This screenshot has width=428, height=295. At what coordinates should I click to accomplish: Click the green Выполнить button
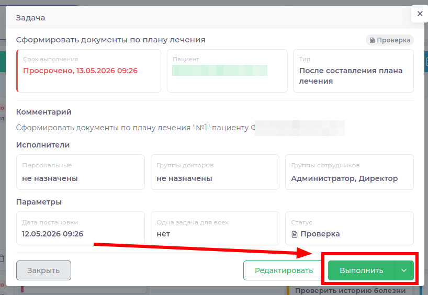coord(361,270)
